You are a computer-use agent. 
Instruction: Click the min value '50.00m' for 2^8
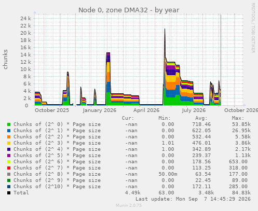[x=168, y=174]
